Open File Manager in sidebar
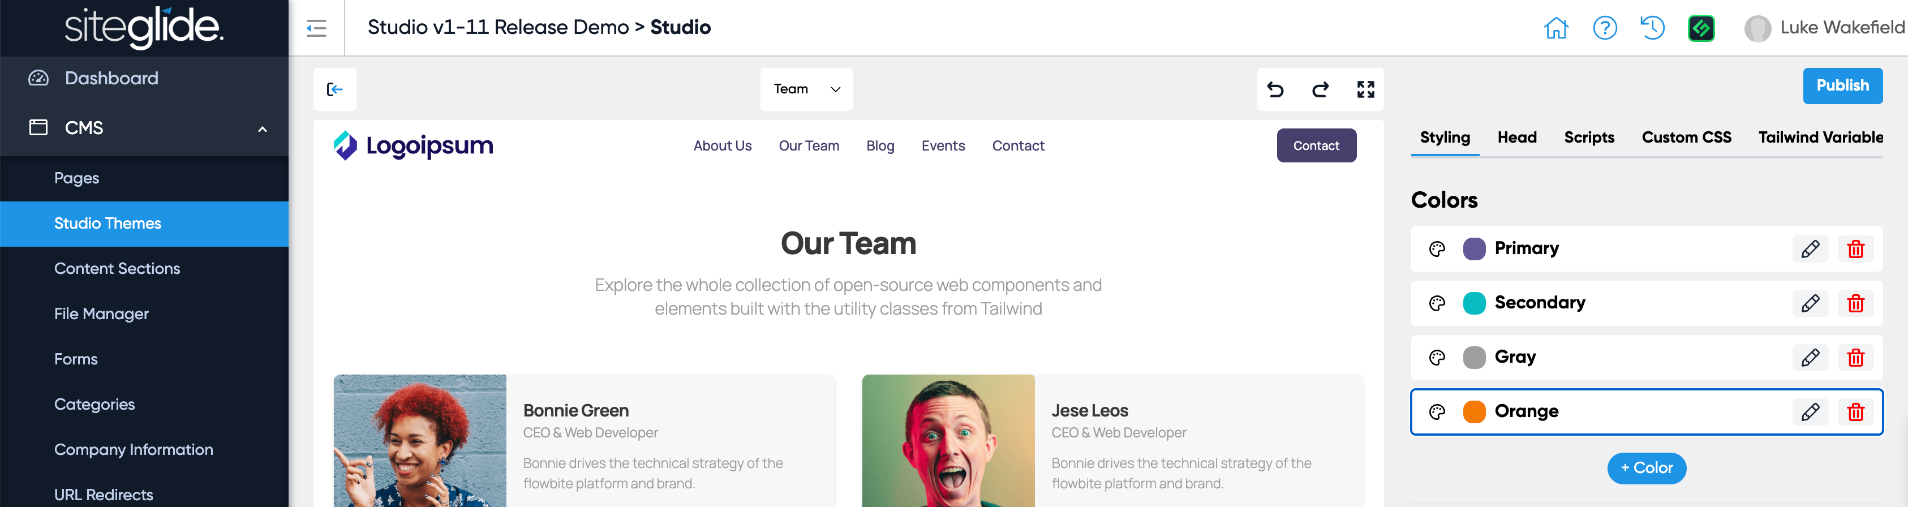The width and height of the screenshot is (1908, 507). pos(101,313)
